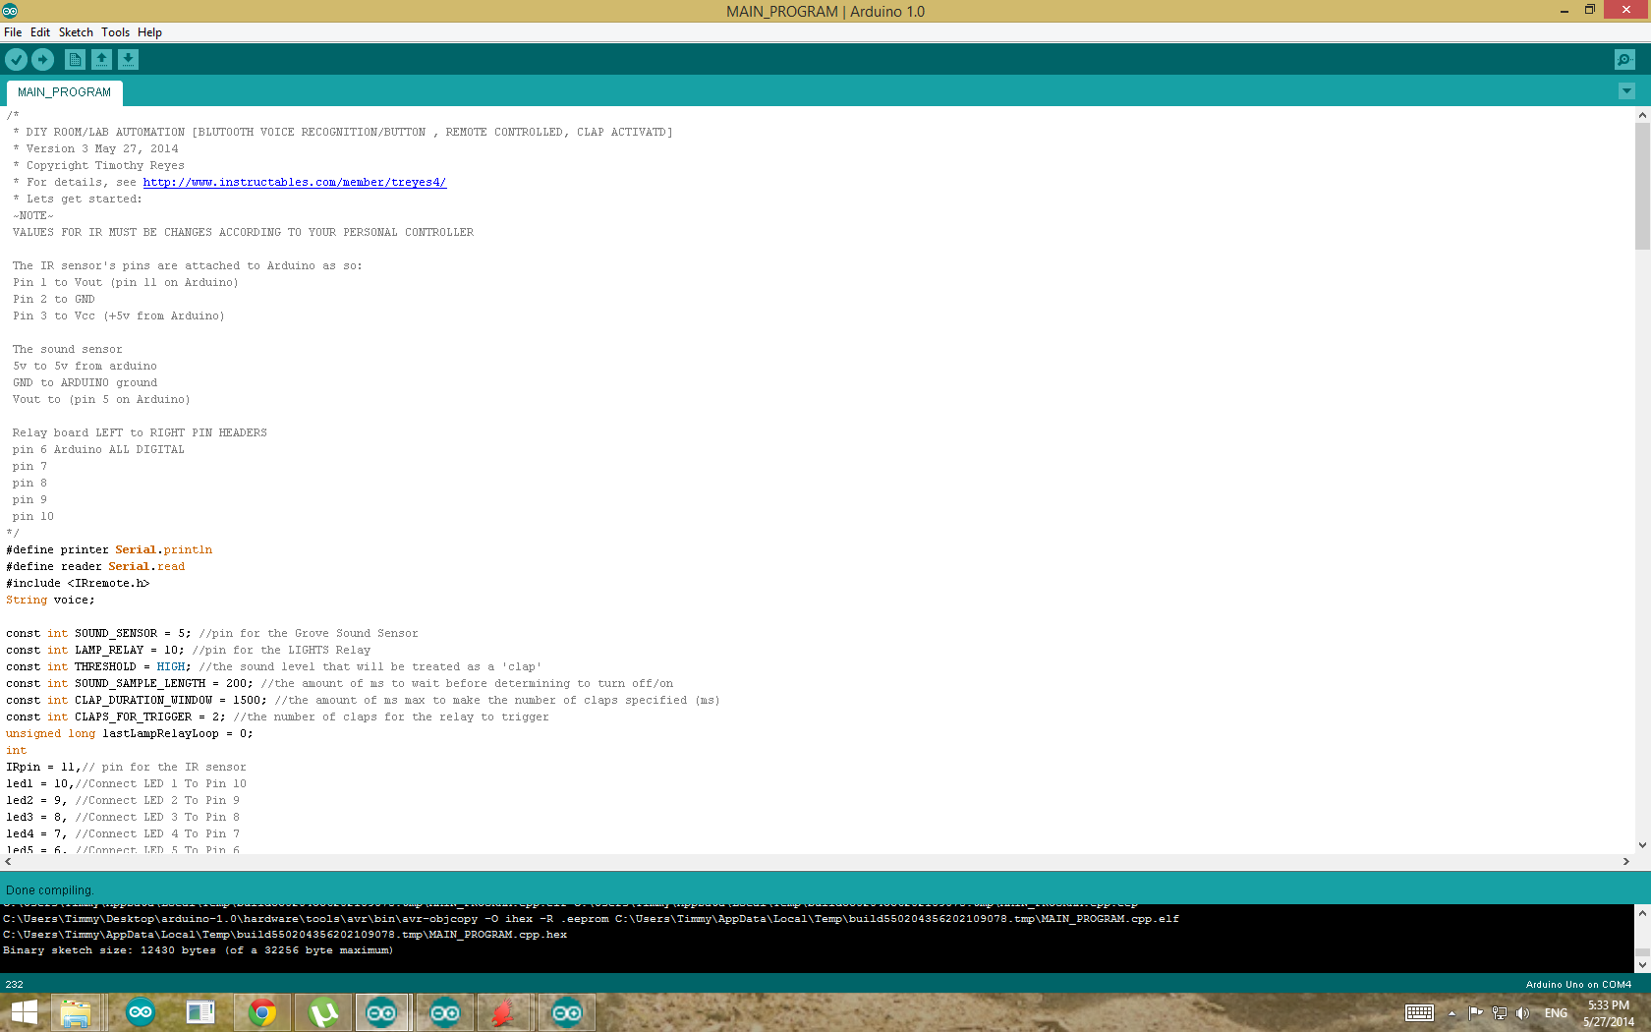Click the '#define reader Serial.read' line
Viewport: 1651px width, 1032px height.
pos(95,566)
